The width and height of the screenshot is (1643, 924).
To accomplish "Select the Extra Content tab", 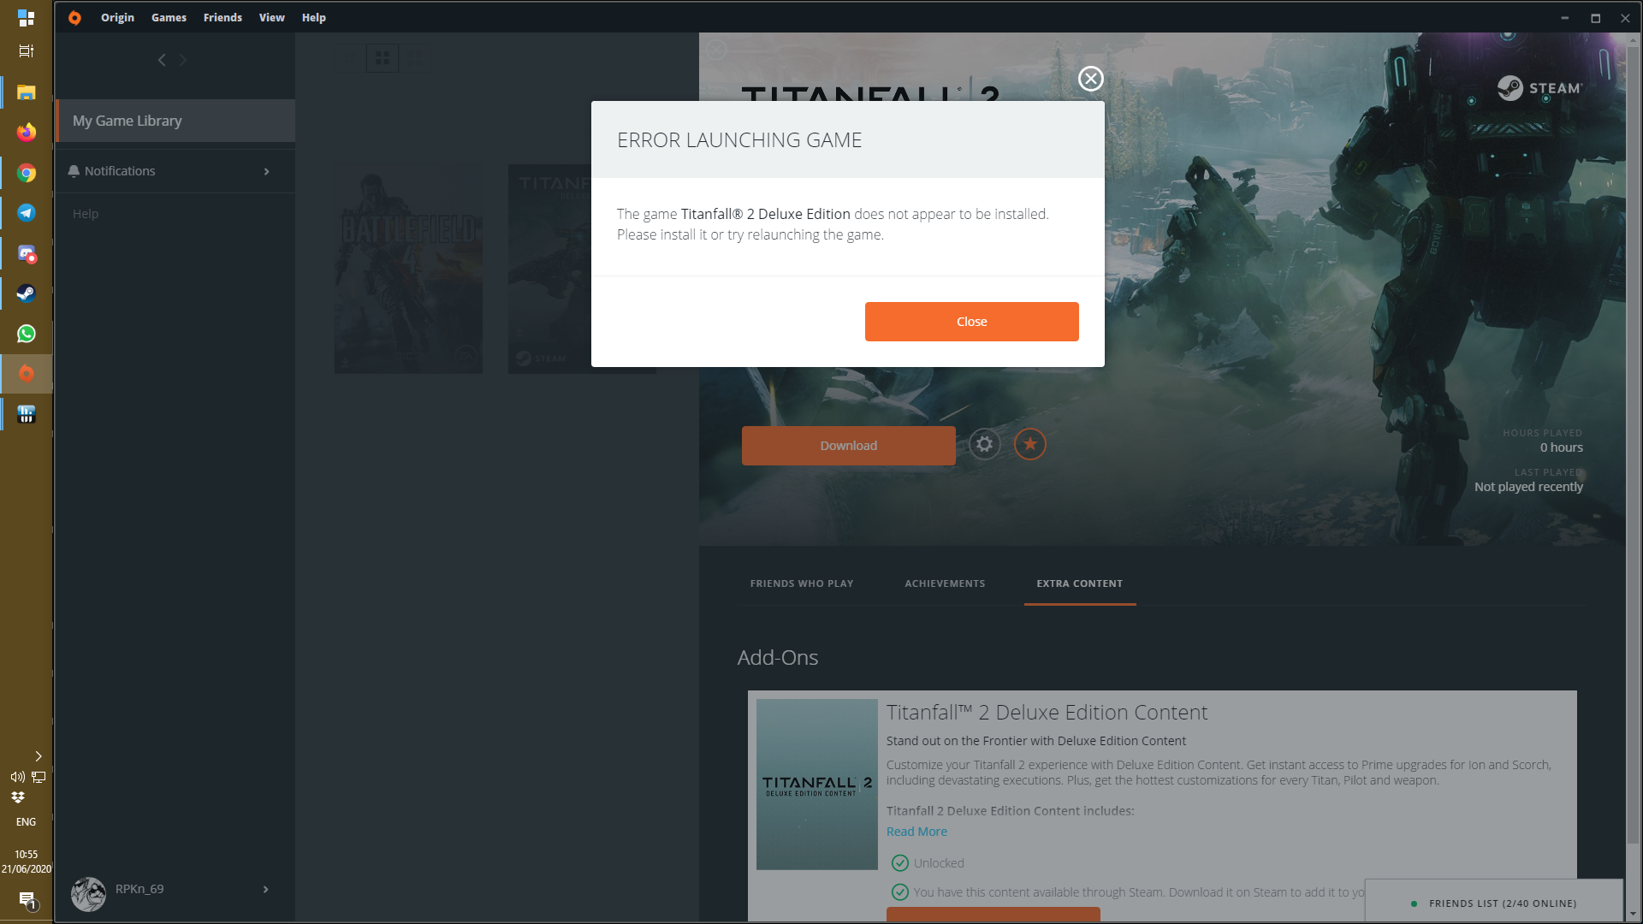I will [1079, 583].
